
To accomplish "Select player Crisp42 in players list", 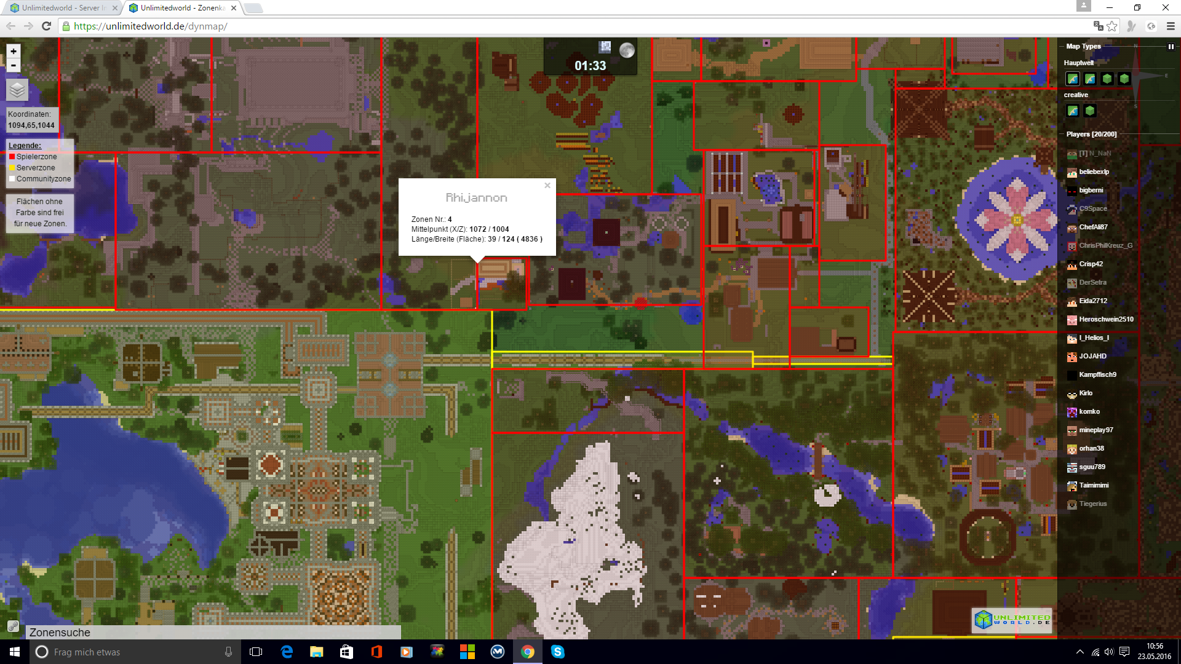I will [x=1091, y=264].
